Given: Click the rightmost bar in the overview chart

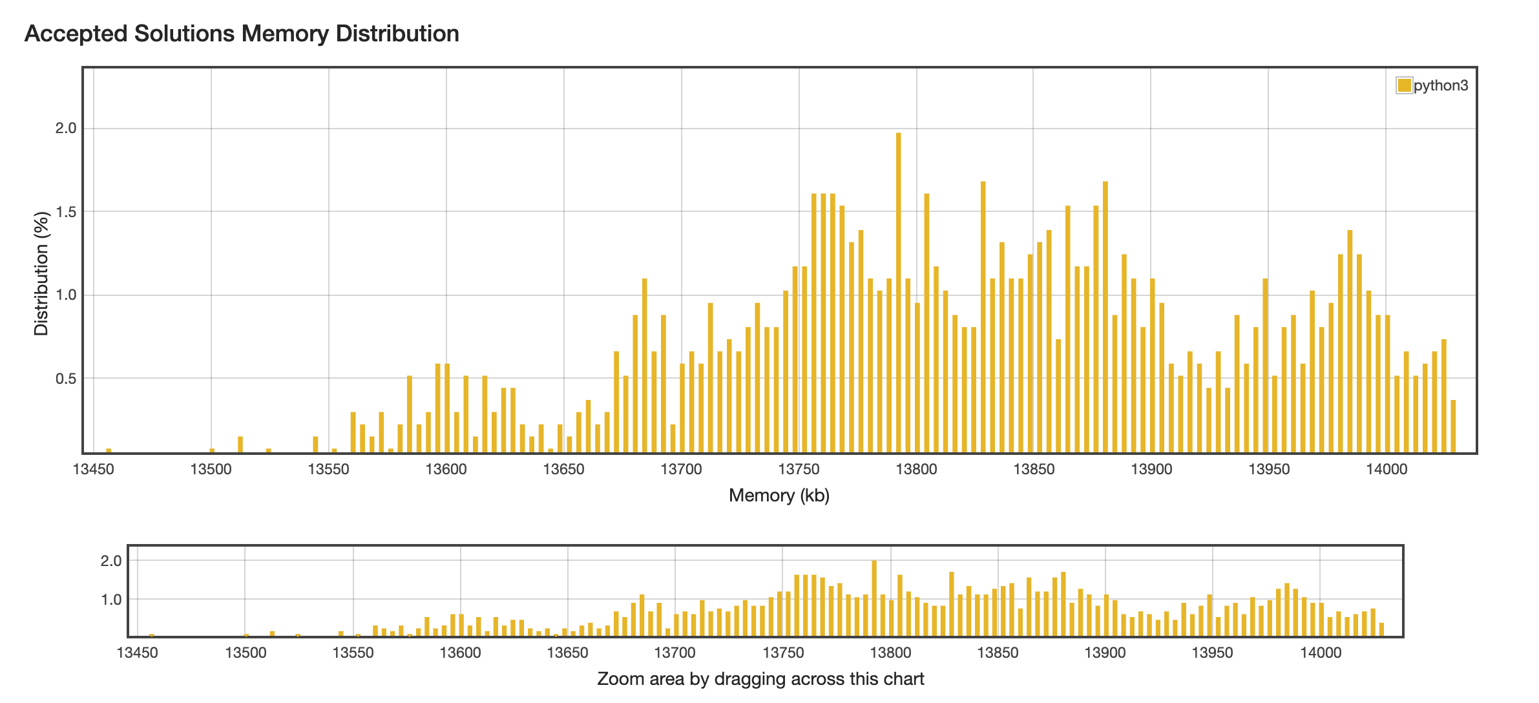Looking at the screenshot, I should [1381, 629].
